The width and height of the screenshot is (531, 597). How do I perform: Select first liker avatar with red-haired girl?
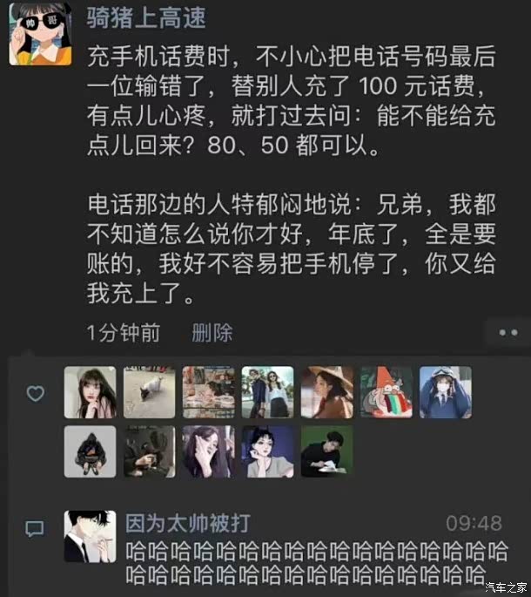coord(91,392)
